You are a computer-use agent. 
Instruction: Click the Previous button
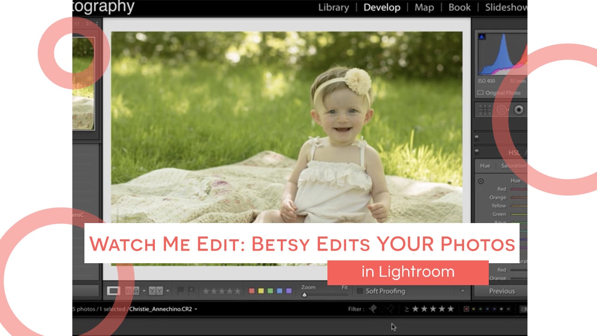pyautogui.click(x=501, y=291)
